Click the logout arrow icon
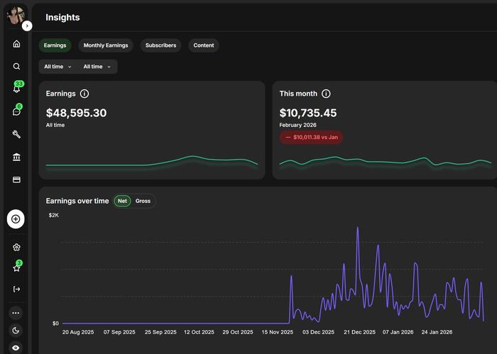Screen dimensions: 497x354 [16, 289]
